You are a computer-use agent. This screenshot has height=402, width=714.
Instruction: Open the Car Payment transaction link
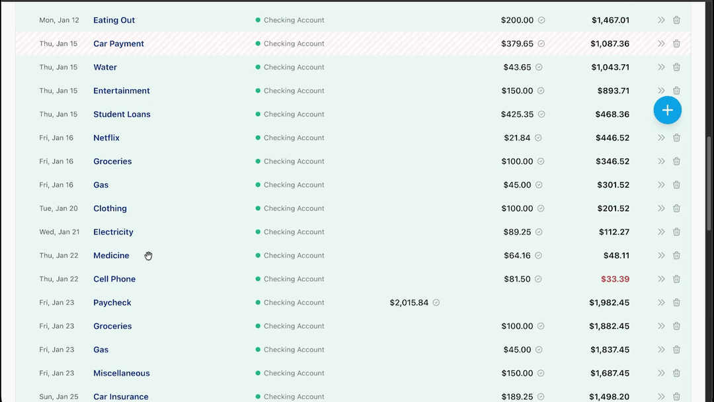pos(118,44)
